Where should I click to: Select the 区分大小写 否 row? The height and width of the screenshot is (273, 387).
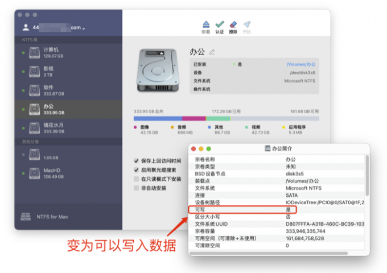coord(277,217)
